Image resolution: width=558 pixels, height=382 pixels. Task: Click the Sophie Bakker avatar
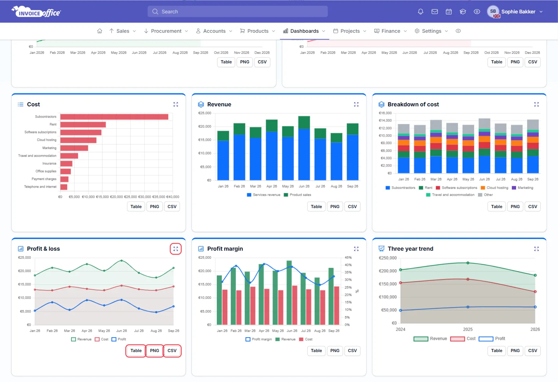click(493, 12)
